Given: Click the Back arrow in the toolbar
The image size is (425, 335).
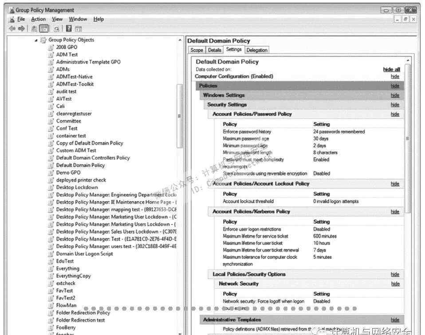Looking at the screenshot, I should coord(12,28).
